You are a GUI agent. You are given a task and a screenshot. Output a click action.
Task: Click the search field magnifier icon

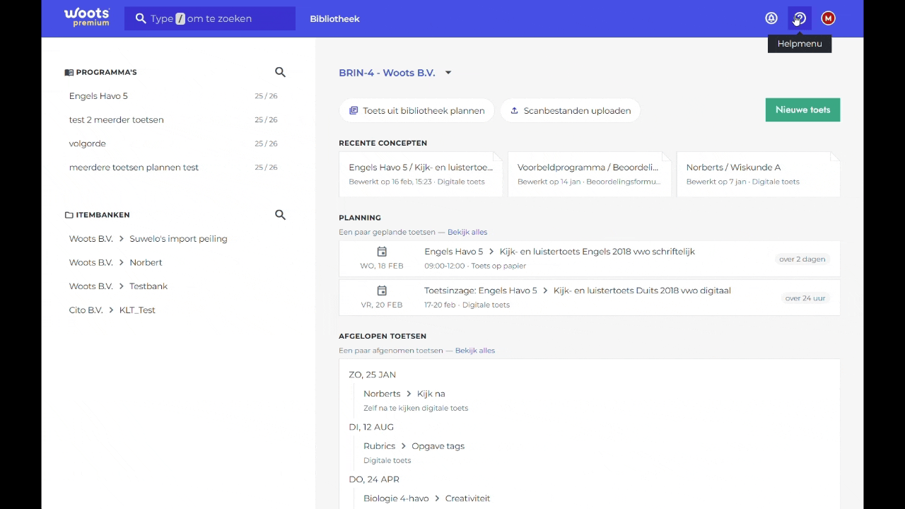point(141,18)
